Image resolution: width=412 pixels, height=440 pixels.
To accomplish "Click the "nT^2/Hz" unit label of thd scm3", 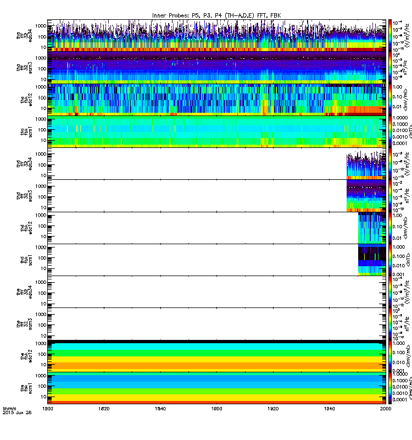I will (407, 196).
